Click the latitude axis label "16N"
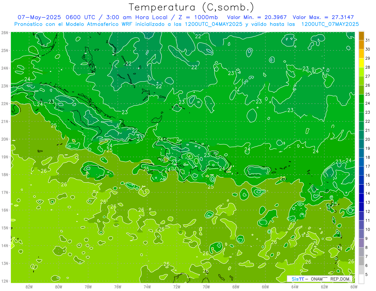Screen dimensions: 376x291 5,210
